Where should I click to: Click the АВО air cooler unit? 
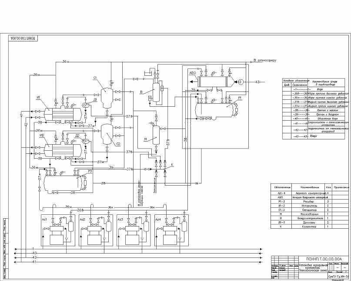214,81
